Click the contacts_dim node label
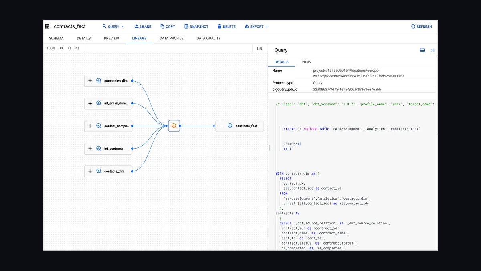 114,171
